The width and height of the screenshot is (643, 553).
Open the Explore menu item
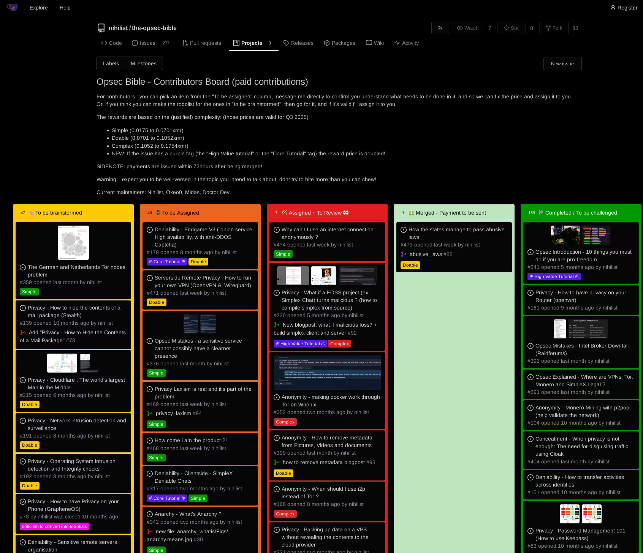39,8
